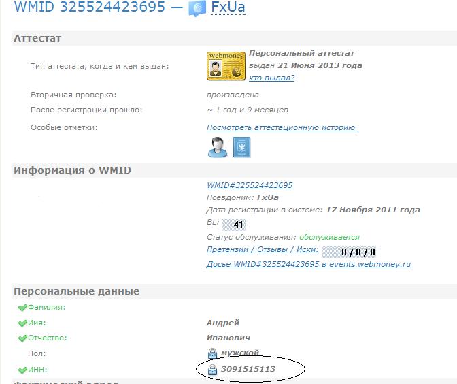Image resolution: width=457 pixels, height=384 pixels.
Task: Click the green checkmark next to Фамилия
Action: pos(23,308)
